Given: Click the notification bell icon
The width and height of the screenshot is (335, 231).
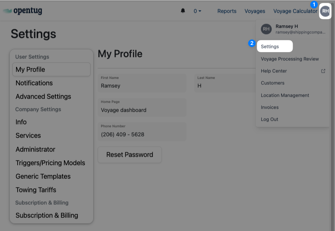Looking at the screenshot, I should pyautogui.click(x=183, y=11).
